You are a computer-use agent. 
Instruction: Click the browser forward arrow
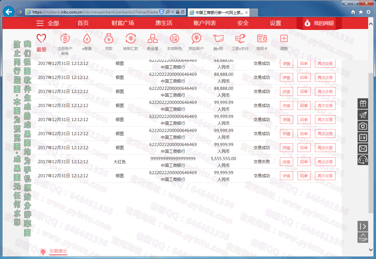point(19,12)
